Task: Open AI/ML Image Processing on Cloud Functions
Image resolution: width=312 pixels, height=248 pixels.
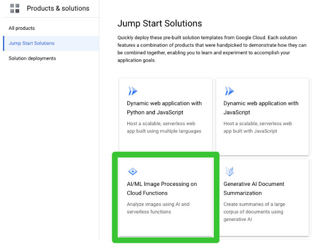Action: (162, 188)
